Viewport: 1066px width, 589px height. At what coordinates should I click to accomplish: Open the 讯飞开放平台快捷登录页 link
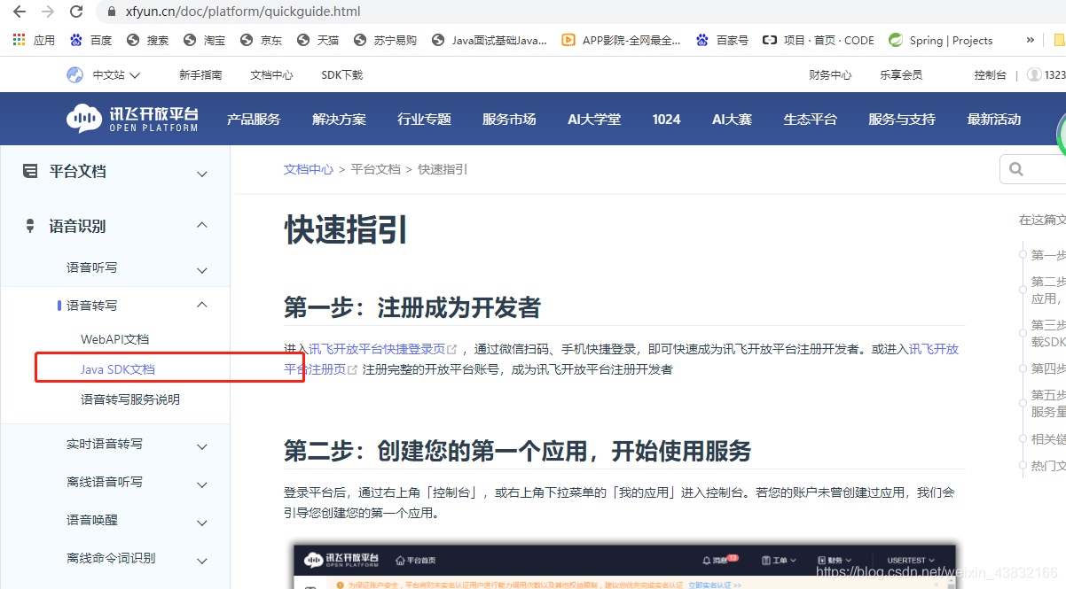click(382, 349)
